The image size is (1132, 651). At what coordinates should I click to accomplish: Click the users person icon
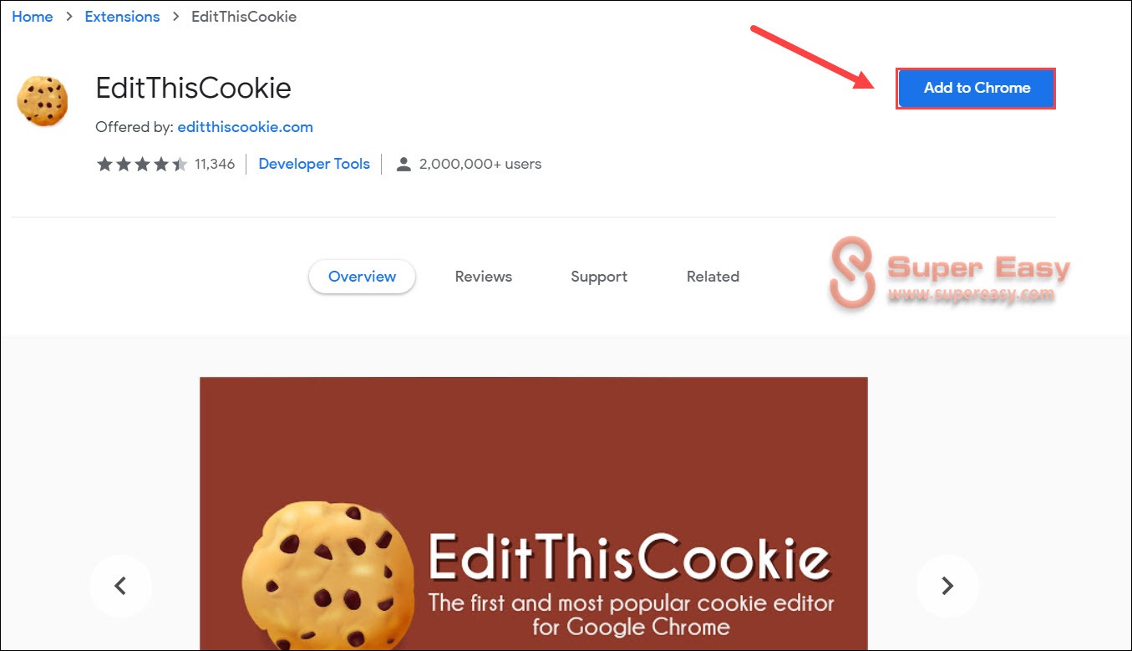coord(404,164)
